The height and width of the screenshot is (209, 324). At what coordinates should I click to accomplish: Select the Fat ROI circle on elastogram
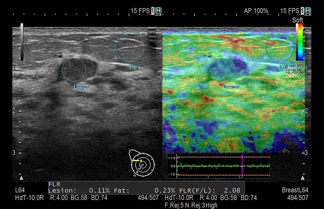coord(280,48)
